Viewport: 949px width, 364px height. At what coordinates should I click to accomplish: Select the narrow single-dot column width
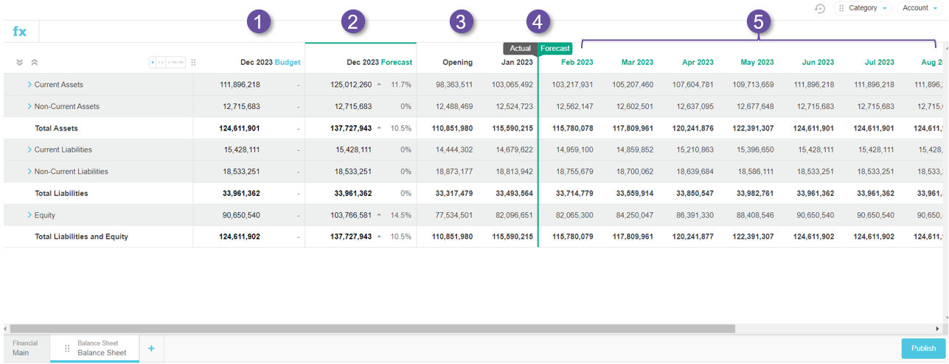pyautogui.click(x=153, y=63)
